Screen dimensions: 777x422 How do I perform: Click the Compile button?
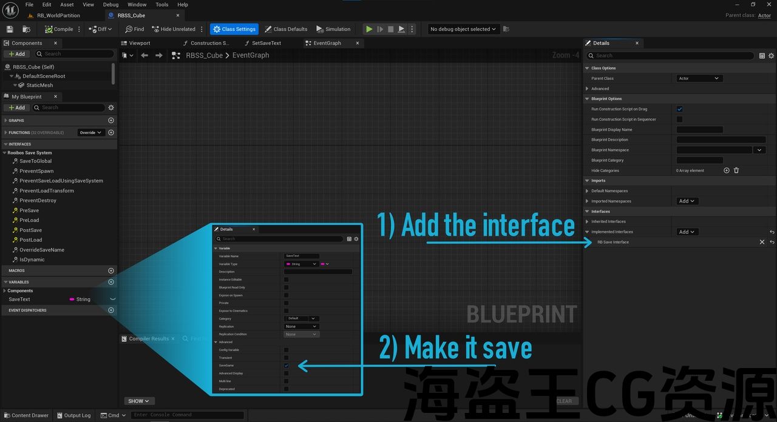(59, 29)
